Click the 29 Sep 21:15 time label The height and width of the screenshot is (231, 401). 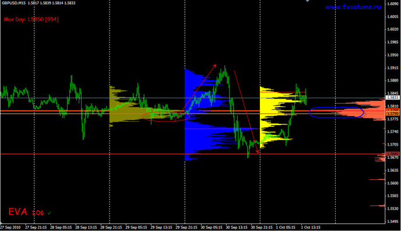pos(185,227)
